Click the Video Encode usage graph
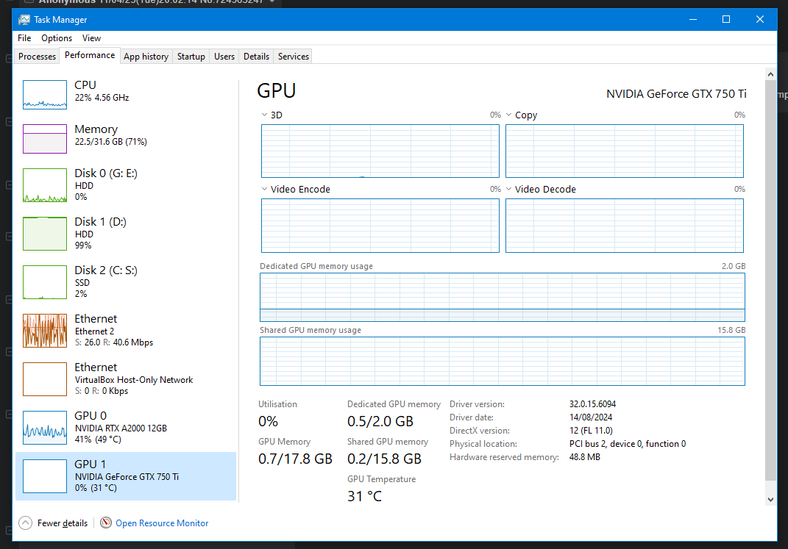This screenshot has width=788, height=549. point(380,226)
